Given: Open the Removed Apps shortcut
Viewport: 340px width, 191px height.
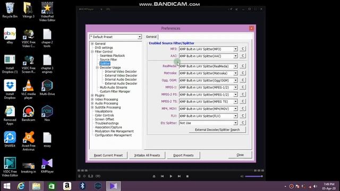Looking at the screenshot, I should point(10,116).
